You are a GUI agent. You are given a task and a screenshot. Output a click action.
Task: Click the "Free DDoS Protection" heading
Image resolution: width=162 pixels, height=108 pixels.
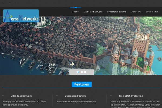(131, 96)
